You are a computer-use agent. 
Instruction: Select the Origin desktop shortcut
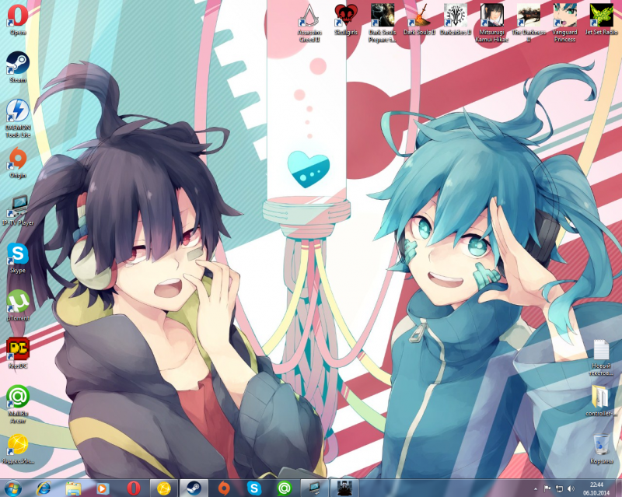coord(17,163)
